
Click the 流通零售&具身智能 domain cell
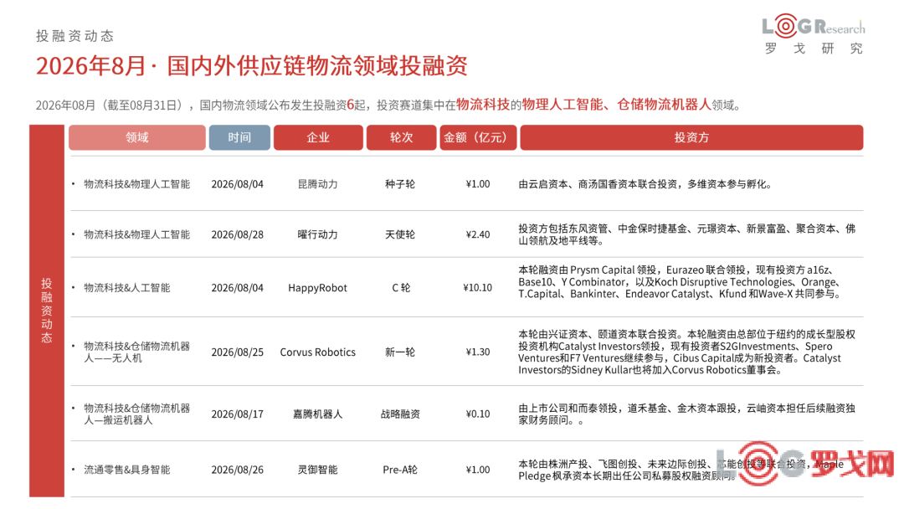point(127,470)
